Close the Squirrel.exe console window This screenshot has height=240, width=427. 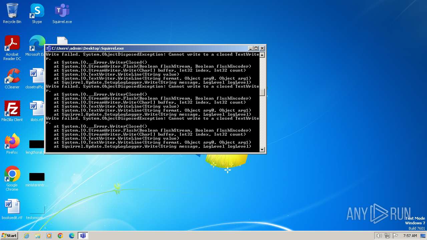pos(262,48)
